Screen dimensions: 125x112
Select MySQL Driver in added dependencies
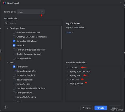point(76,83)
